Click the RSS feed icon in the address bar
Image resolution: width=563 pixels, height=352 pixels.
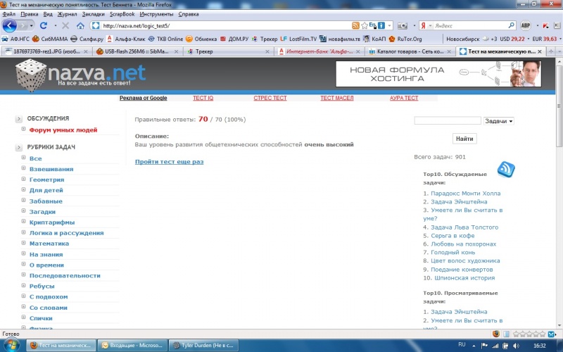point(356,26)
